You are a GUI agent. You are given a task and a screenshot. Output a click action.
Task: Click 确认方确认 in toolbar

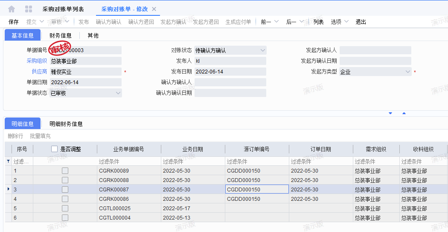click(108, 22)
